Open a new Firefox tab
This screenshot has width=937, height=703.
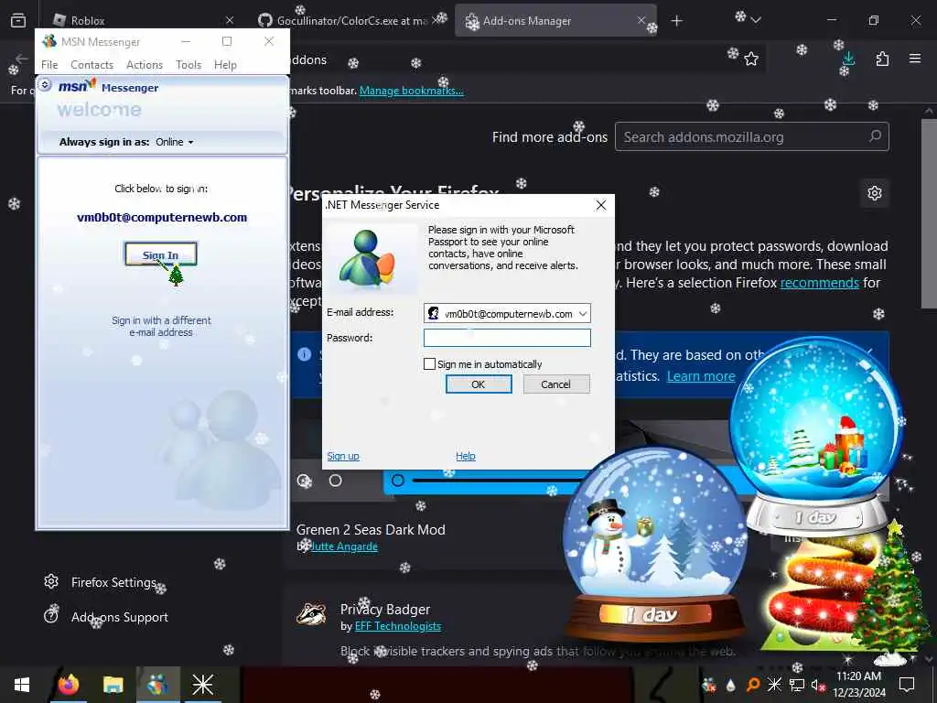tap(676, 21)
